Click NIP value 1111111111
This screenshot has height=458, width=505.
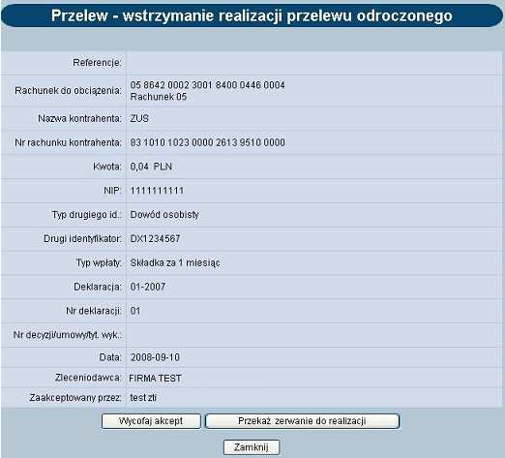point(157,191)
